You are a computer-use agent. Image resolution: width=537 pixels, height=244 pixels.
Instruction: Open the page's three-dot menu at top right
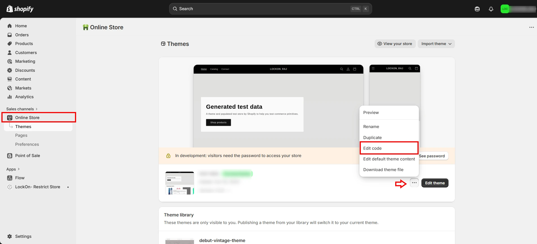(532, 27)
